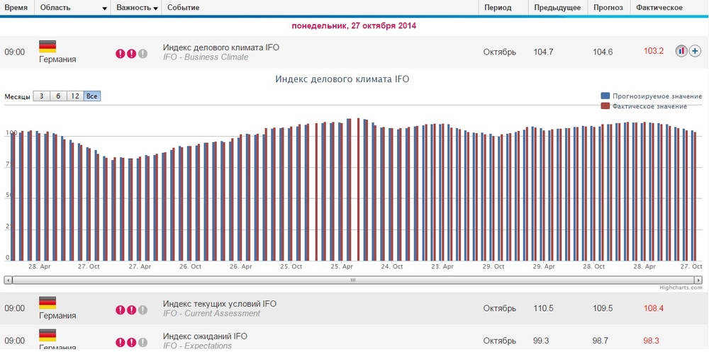709x352 pixels.
Task: Click Предыдущее column header
Action: tap(557, 8)
